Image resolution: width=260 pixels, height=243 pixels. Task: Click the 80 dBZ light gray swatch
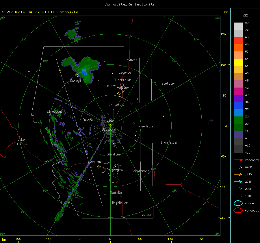tap(238, 26)
